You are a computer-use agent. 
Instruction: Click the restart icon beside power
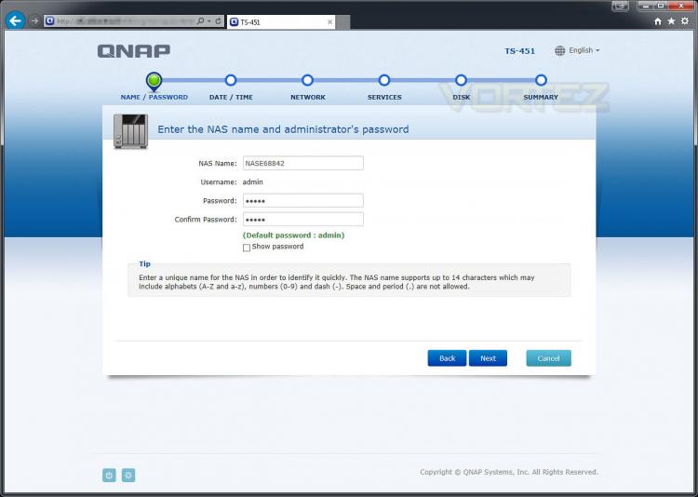pyautogui.click(x=128, y=476)
